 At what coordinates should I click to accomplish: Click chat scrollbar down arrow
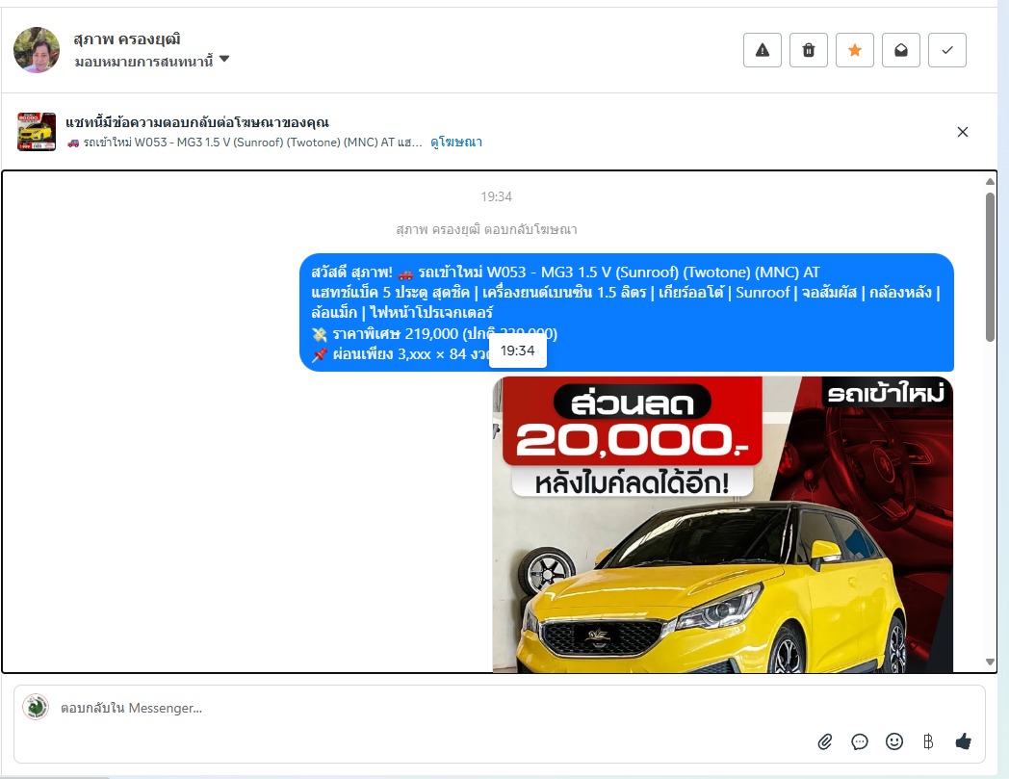click(991, 662)
